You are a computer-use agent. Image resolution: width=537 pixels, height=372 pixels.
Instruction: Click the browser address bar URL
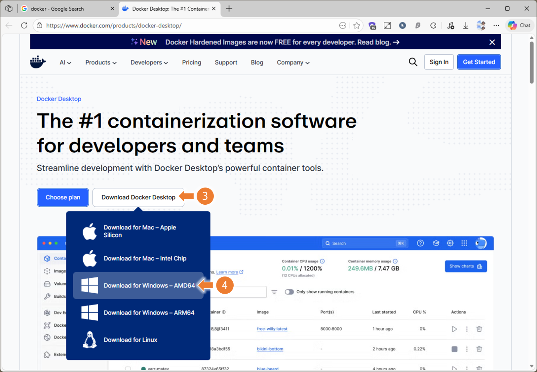[x=114, y=25]
